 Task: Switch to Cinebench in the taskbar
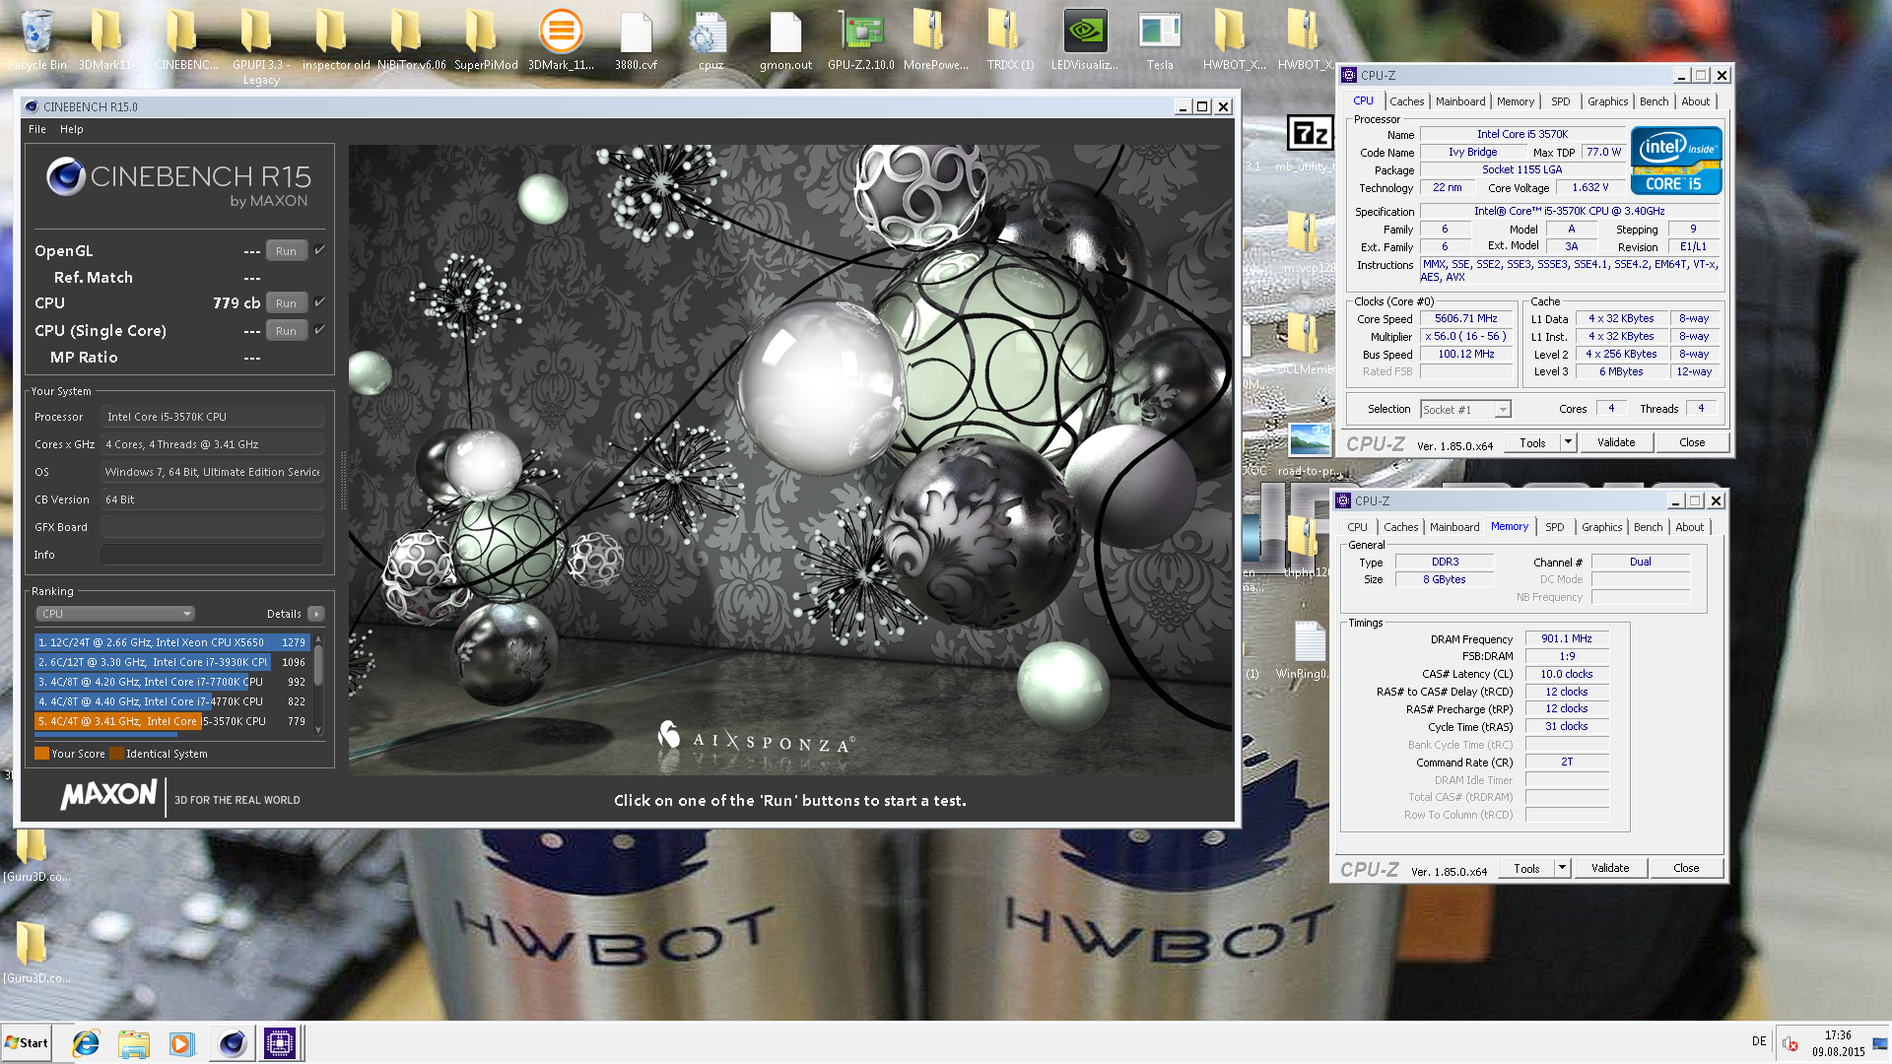(233, 1043)
